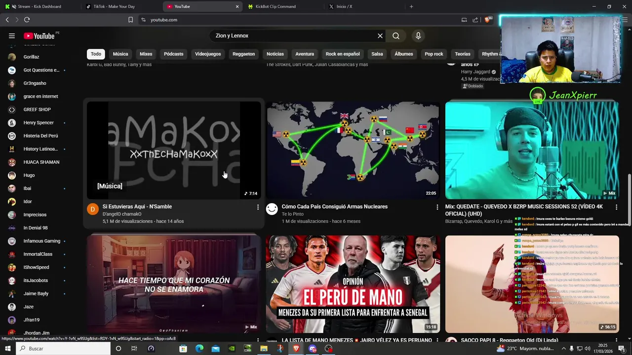Image resolution: width=632 pixels, height=355 pixels.
Task: Open Task View on the taskbar
Action: [134, 349]
